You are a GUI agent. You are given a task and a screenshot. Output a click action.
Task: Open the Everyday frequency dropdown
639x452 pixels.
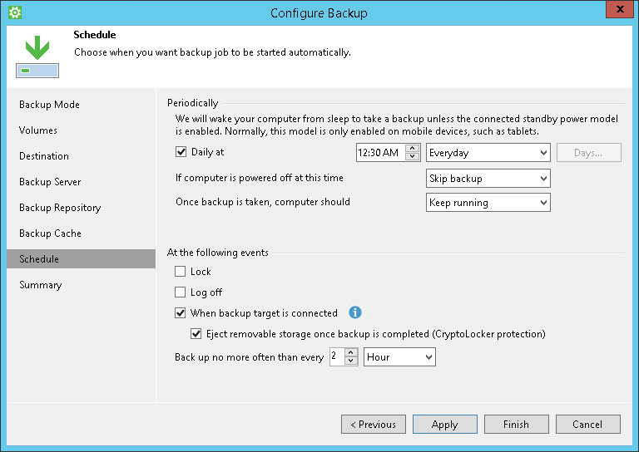(488, 153)
